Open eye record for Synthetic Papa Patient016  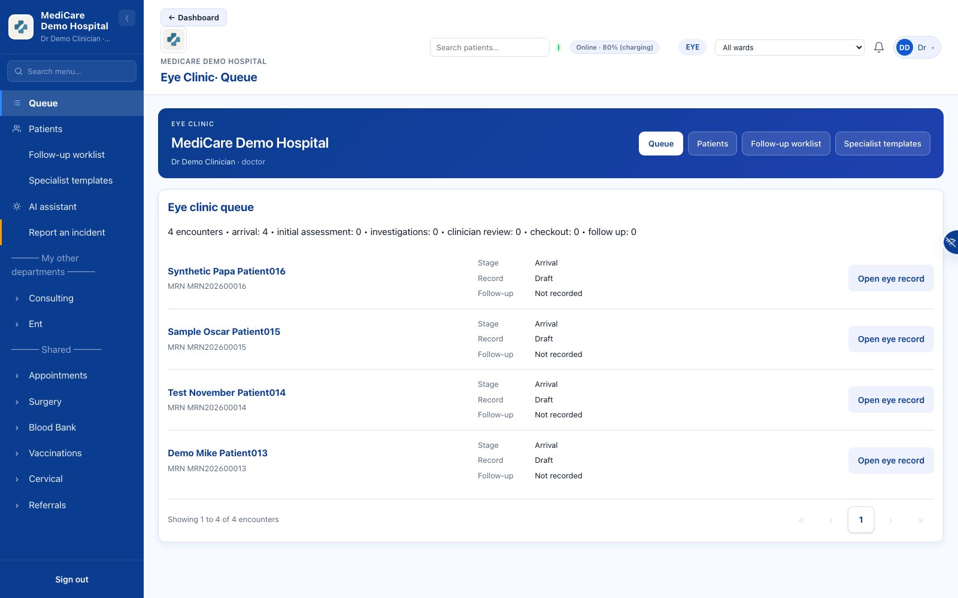(x=891, y=278)
